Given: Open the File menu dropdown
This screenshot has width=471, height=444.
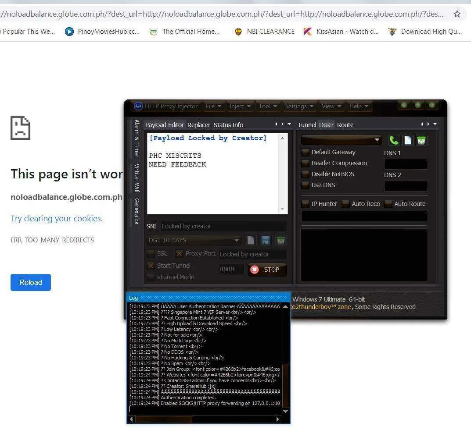Looking at the screenshot, I should click(214, 106).
